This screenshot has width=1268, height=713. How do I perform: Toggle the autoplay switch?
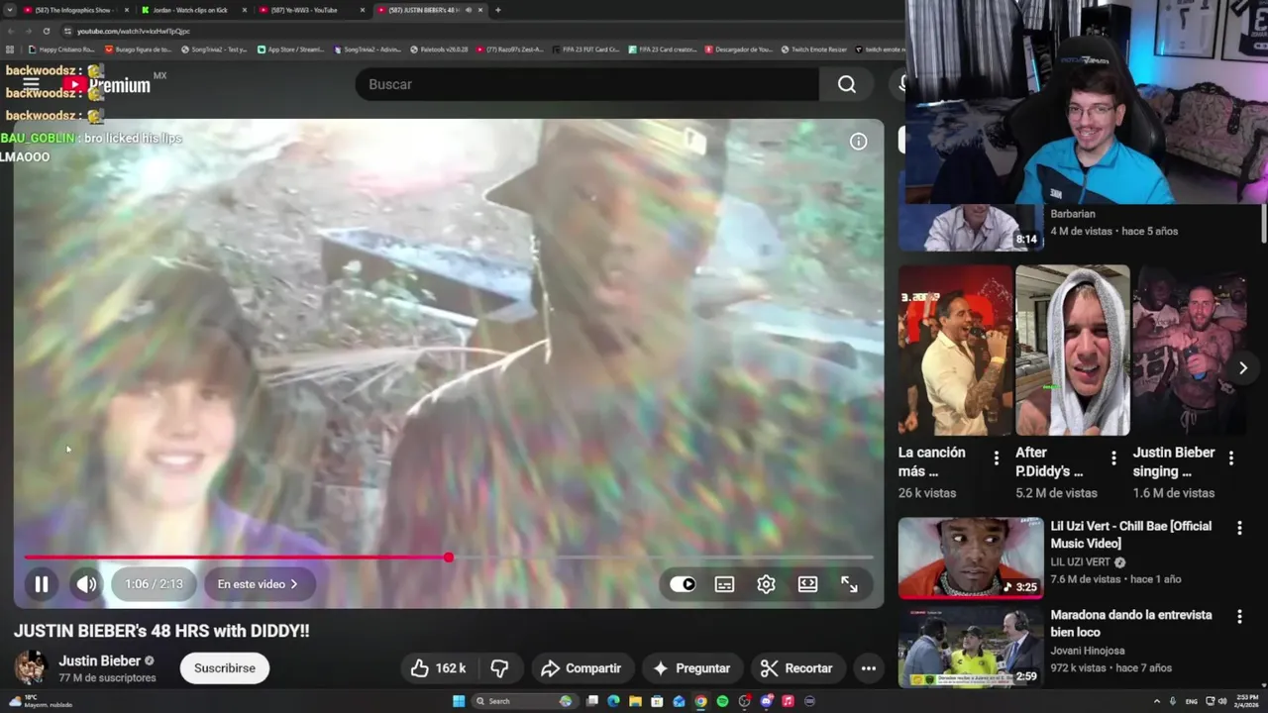pyautogui.click(x=683, y=584)
